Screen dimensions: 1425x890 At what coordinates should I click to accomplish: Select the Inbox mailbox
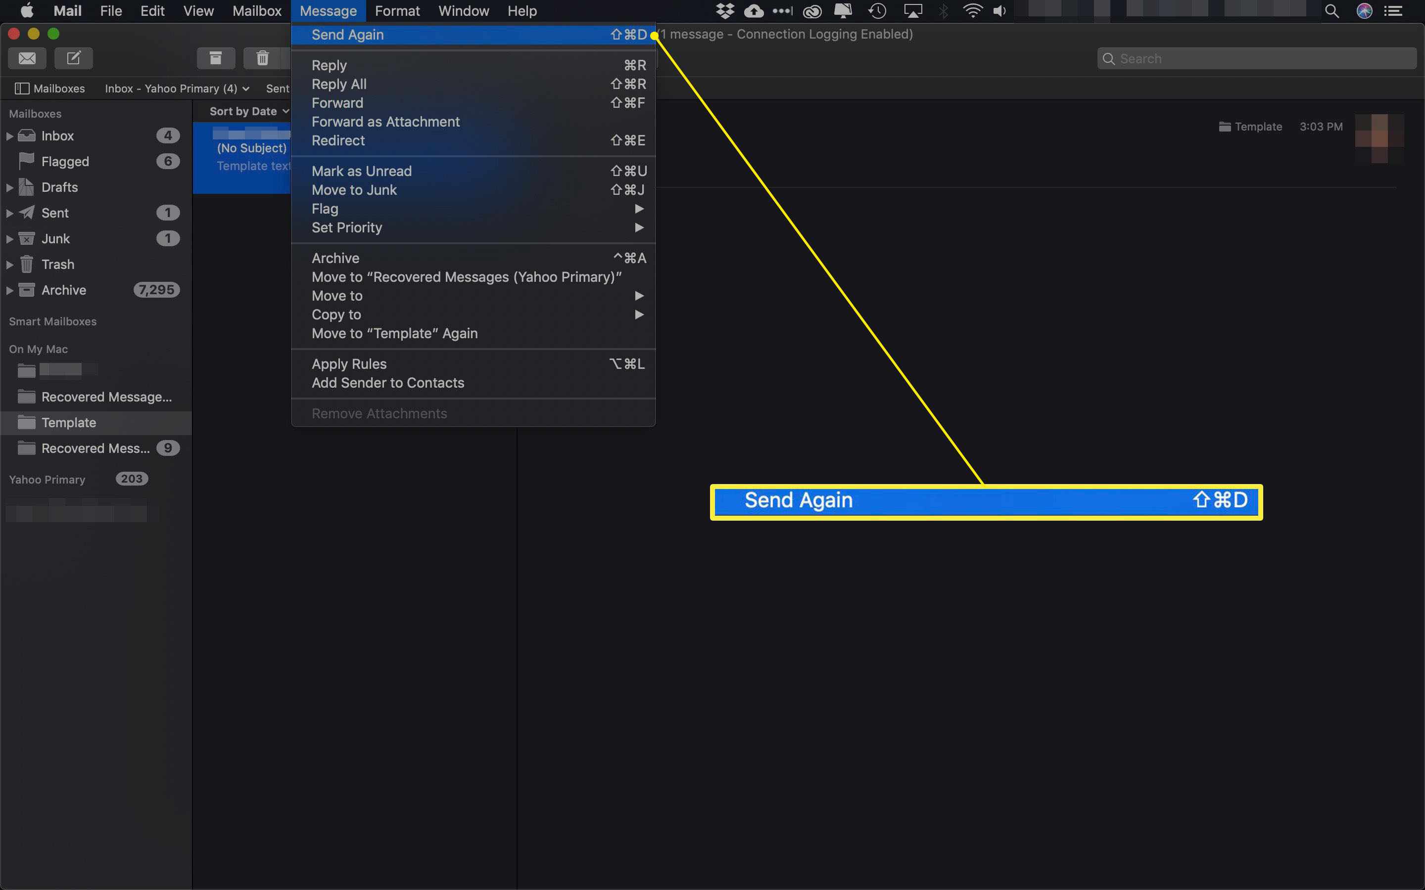tap(96, 136)
